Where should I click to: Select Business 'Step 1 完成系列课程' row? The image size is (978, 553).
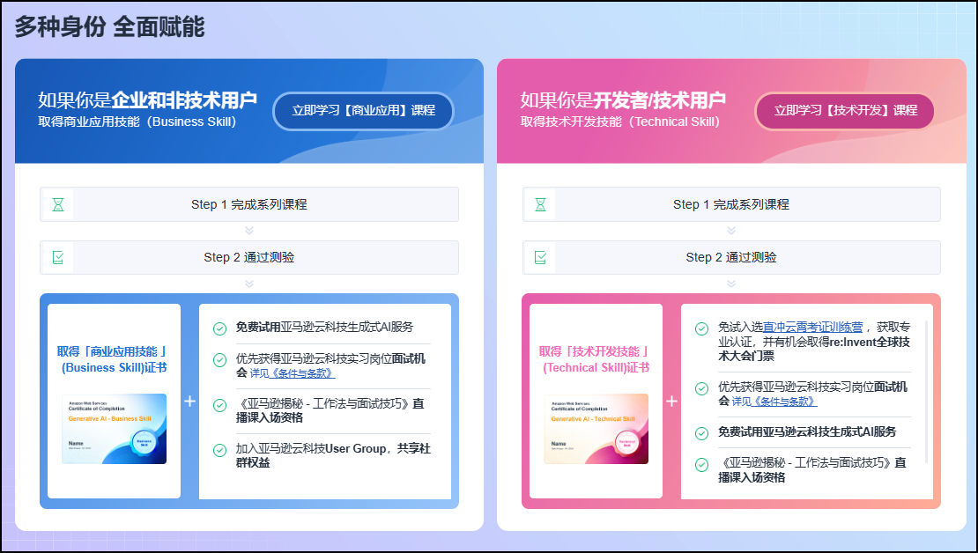(248, 204)
